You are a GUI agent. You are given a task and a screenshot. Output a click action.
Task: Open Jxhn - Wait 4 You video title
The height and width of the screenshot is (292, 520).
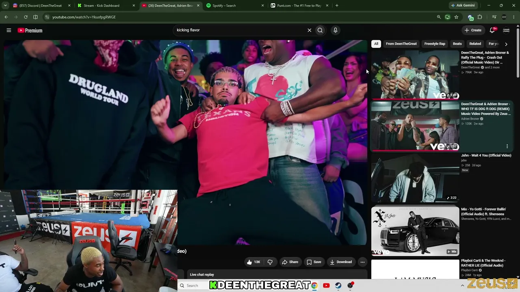pos(486,155)
